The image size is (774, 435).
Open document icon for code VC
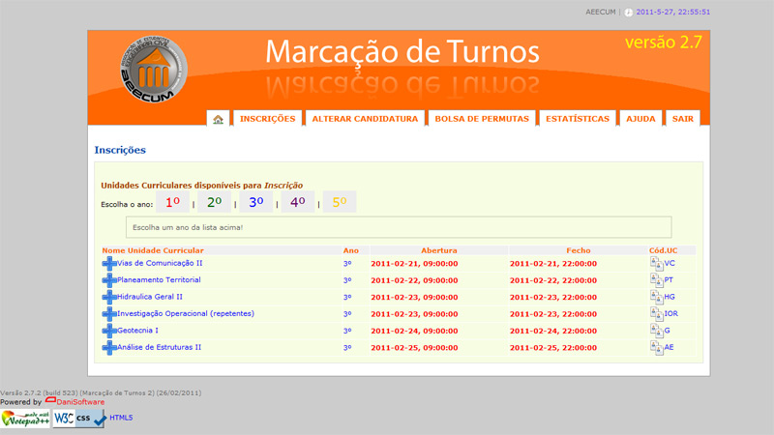656,263
